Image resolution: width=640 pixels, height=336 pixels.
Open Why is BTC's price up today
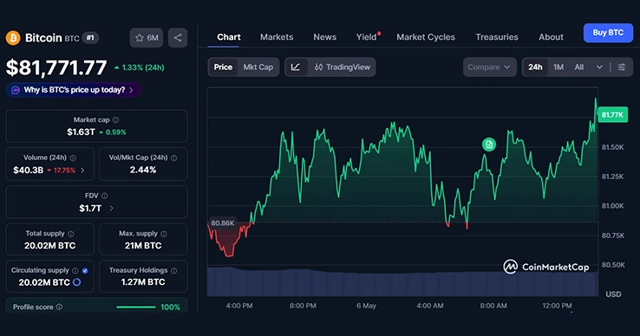(74, 90)
